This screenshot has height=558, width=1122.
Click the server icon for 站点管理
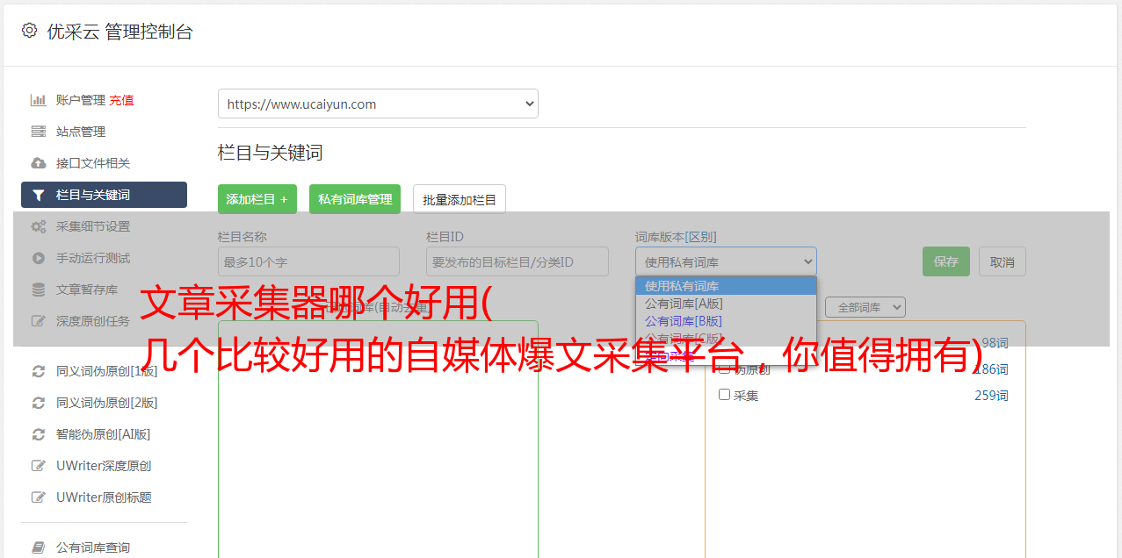point(39,132)
